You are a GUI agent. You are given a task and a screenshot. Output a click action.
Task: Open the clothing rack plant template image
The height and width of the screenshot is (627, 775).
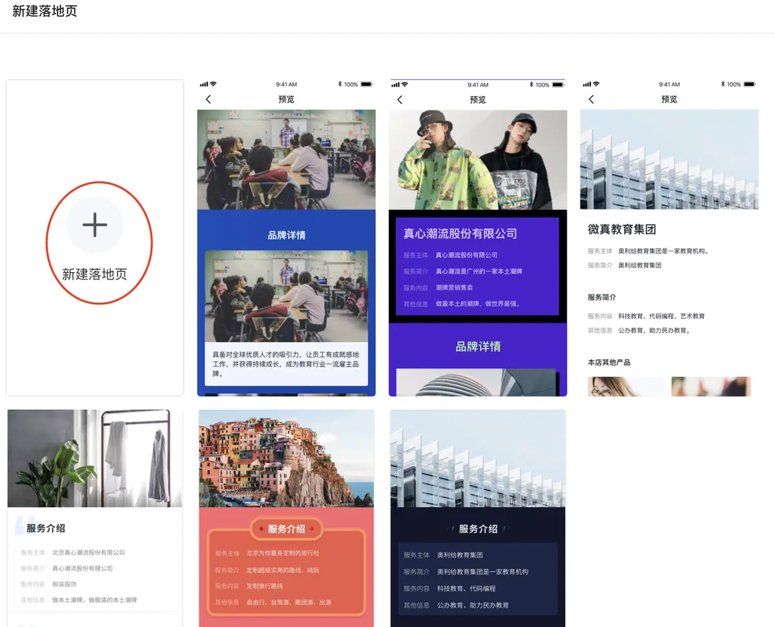95,458
